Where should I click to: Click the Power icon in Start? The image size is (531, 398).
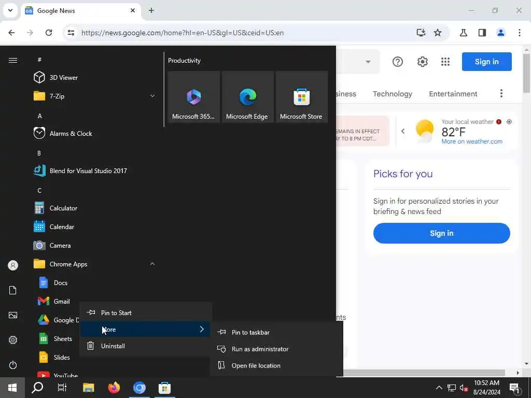(13, 365)
